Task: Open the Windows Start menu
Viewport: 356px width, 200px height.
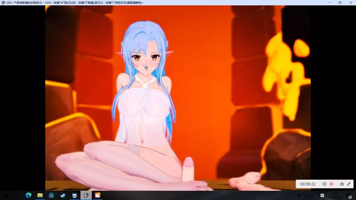Action: [x=6, y=195]
